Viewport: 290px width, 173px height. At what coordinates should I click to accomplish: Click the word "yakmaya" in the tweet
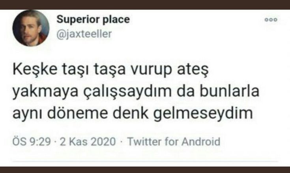click(x=45, y=92)
